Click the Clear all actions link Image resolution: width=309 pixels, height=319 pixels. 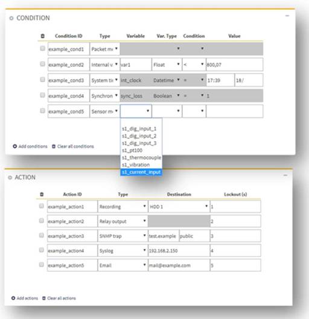point(62,298)
